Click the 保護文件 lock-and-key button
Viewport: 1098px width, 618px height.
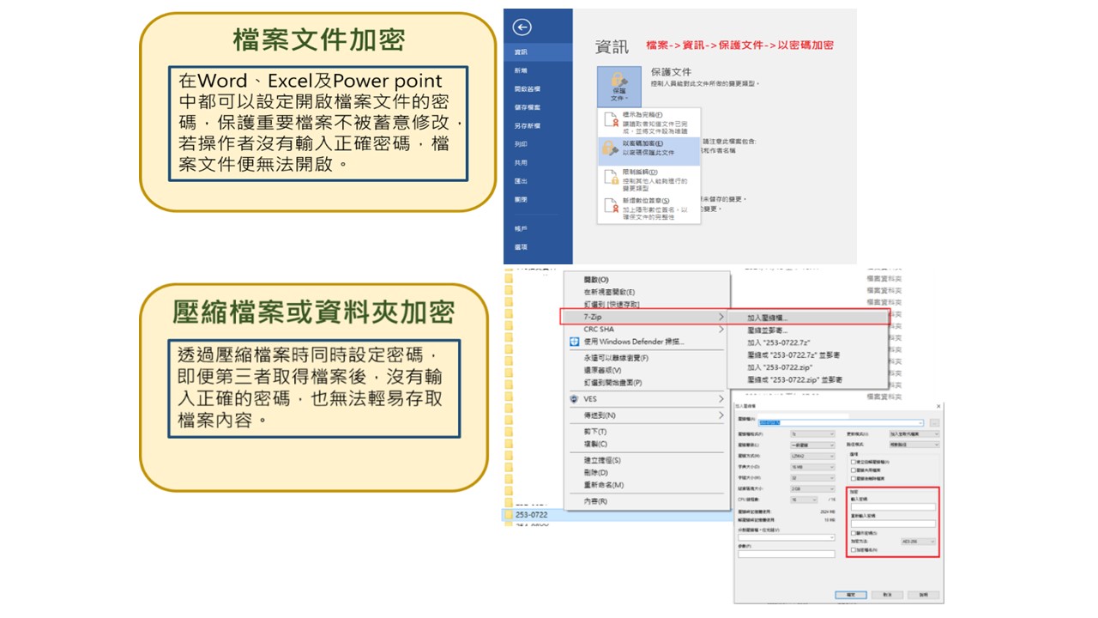618,86
